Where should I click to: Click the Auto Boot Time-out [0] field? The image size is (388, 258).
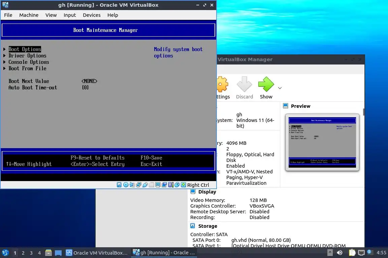pyautogui.click(x=85, y=87)
